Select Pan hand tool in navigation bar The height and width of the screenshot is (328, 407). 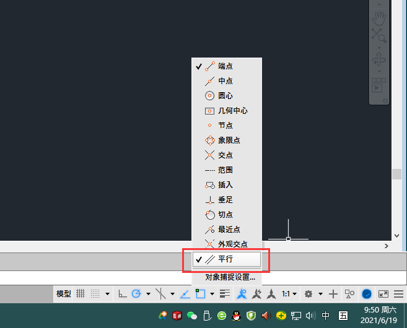379,18
